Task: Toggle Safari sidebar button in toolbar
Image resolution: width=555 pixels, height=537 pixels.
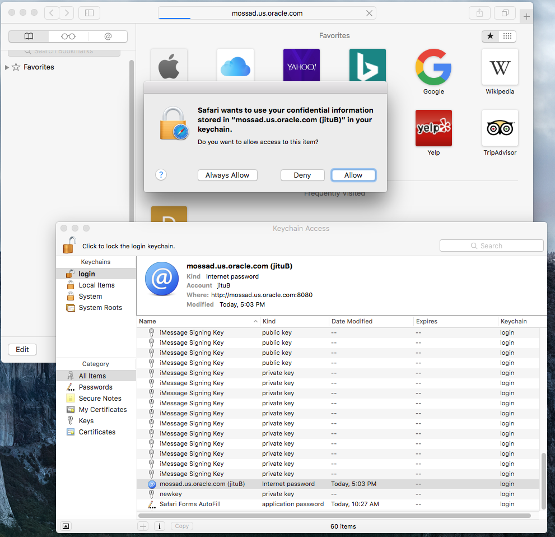Action: 89,13
